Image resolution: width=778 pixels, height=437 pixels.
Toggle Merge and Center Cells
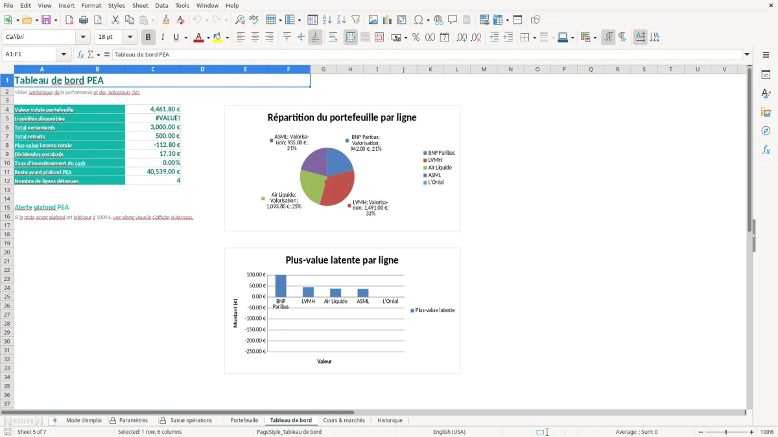(351, 38)
